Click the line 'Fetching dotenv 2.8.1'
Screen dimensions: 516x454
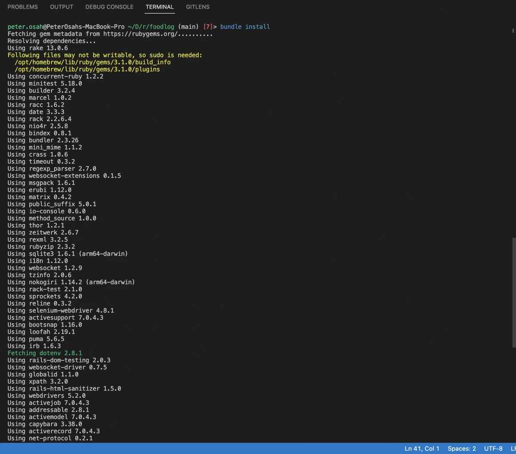coord(45,353)
